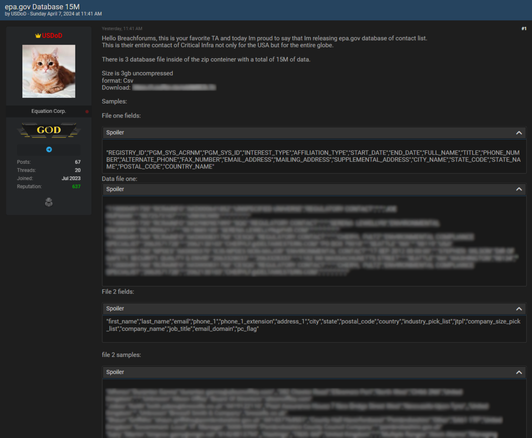Image resolution: width=532 pixels, height=438 pixels.
Task: Click the Equation Corp. user title
Action: pos(48,111)
